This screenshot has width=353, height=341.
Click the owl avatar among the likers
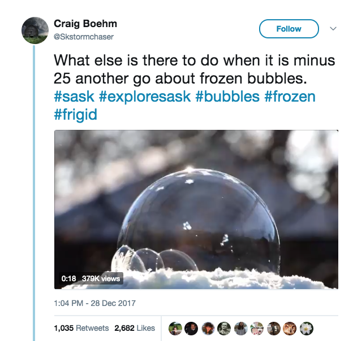point(290,328)
